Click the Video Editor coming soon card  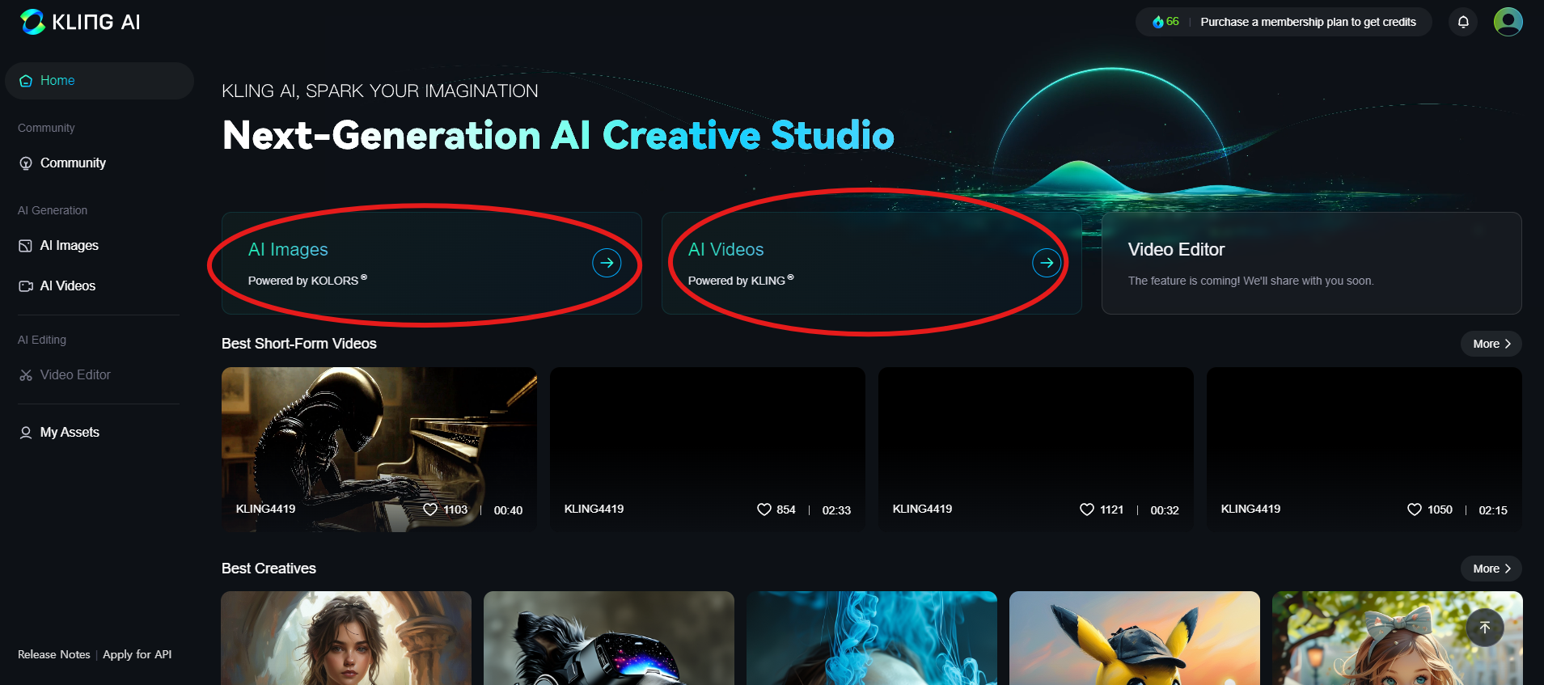[1312, 263]
